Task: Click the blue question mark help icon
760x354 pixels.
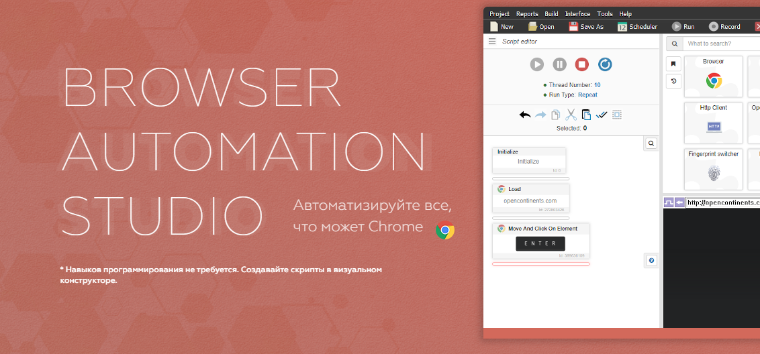Action: click(x=651, y=261)
